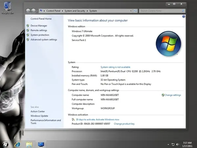Focus the Search Control Panel field
Image resolution: width=197 pixels, height=148 pixels.
click(x=161, y=11)
